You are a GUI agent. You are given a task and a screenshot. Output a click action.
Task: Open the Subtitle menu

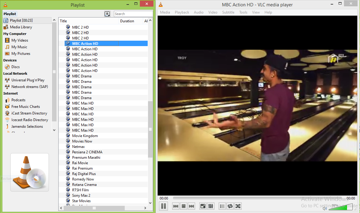tap(228, 12)
